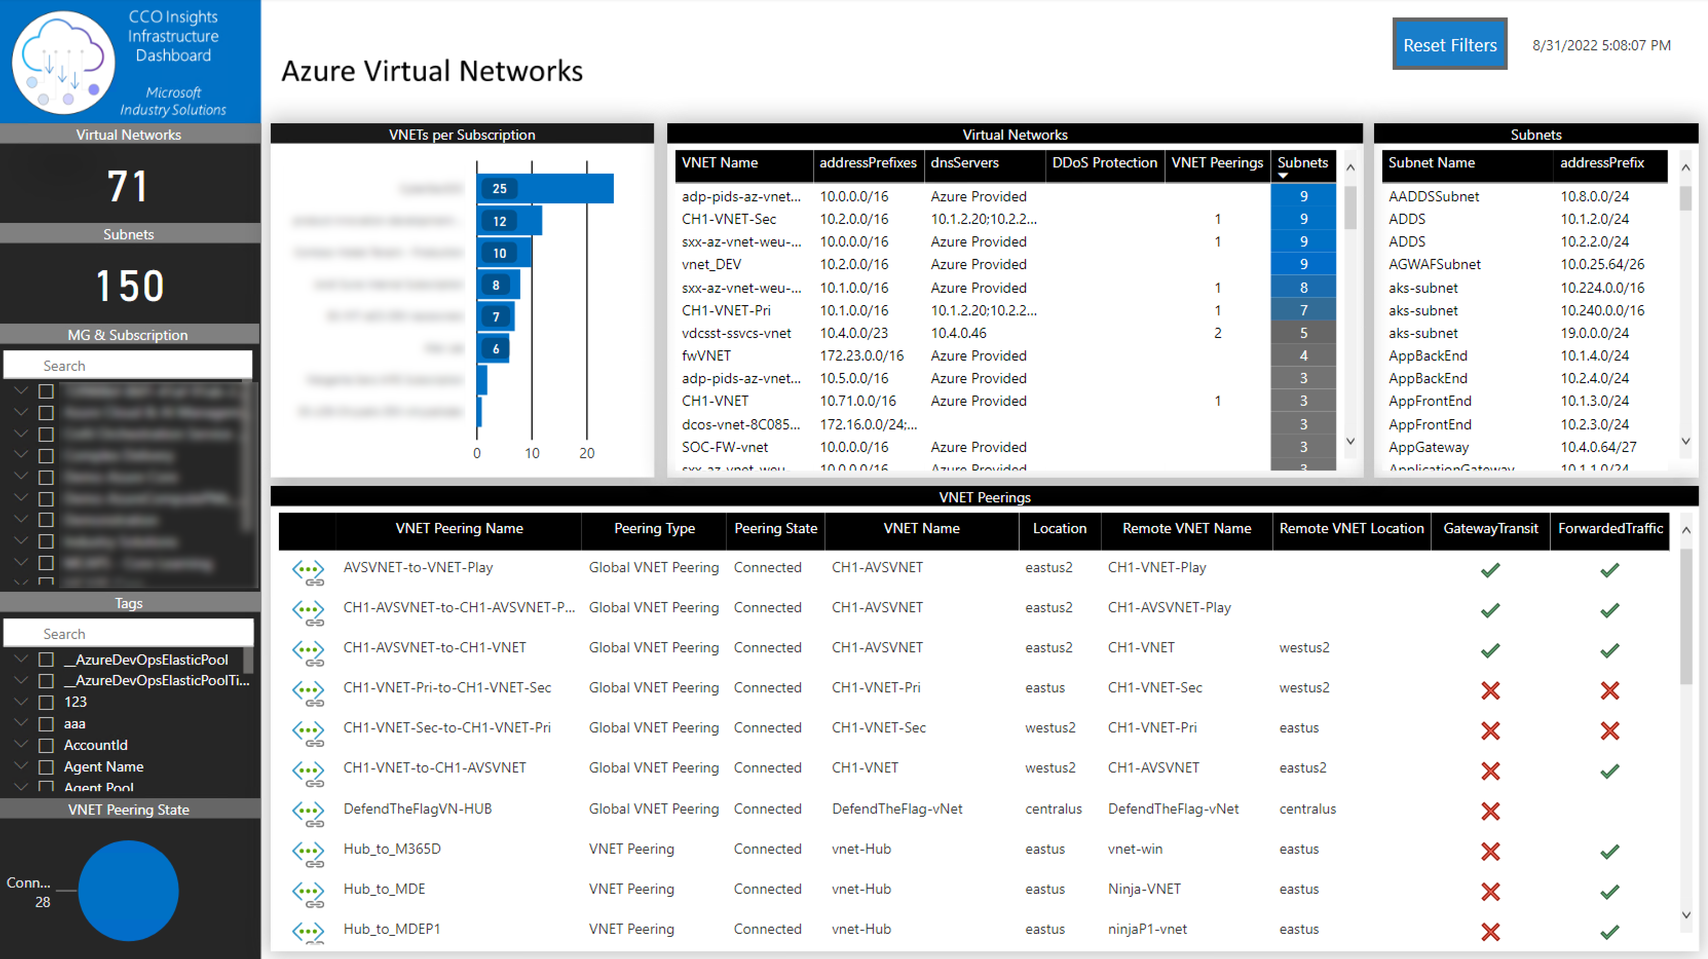Click the CCO Insights cloud logo
Viewport: 1708px width, 959px height.
63,62
